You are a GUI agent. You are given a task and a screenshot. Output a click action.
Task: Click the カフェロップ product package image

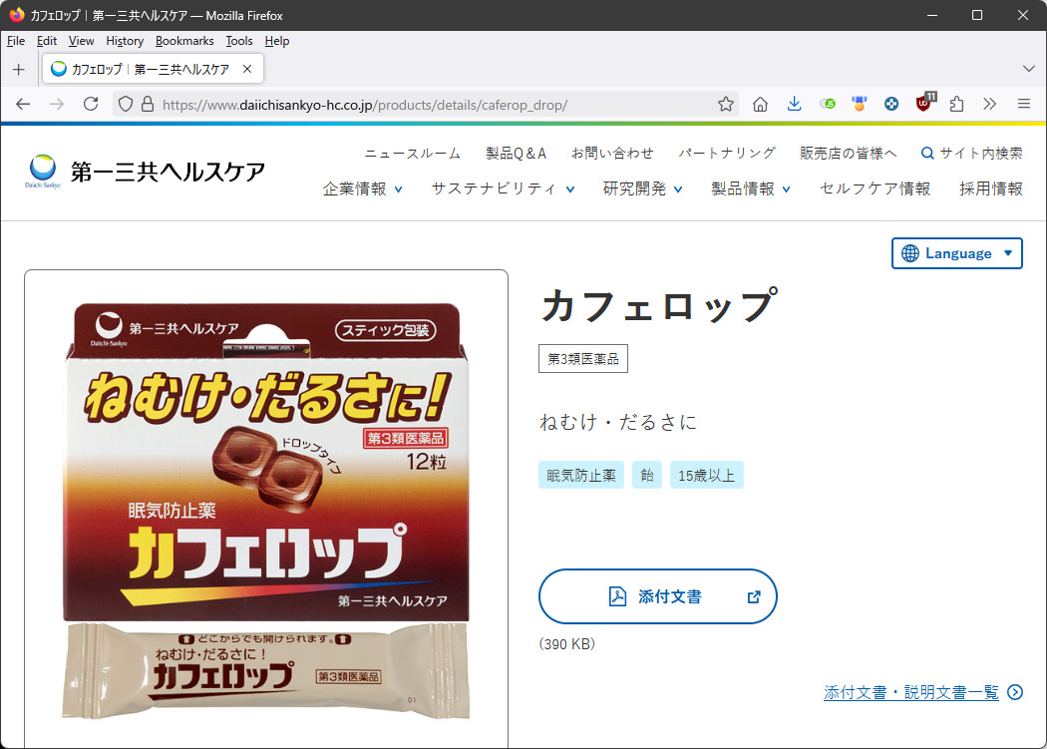[x=266, y=509]
